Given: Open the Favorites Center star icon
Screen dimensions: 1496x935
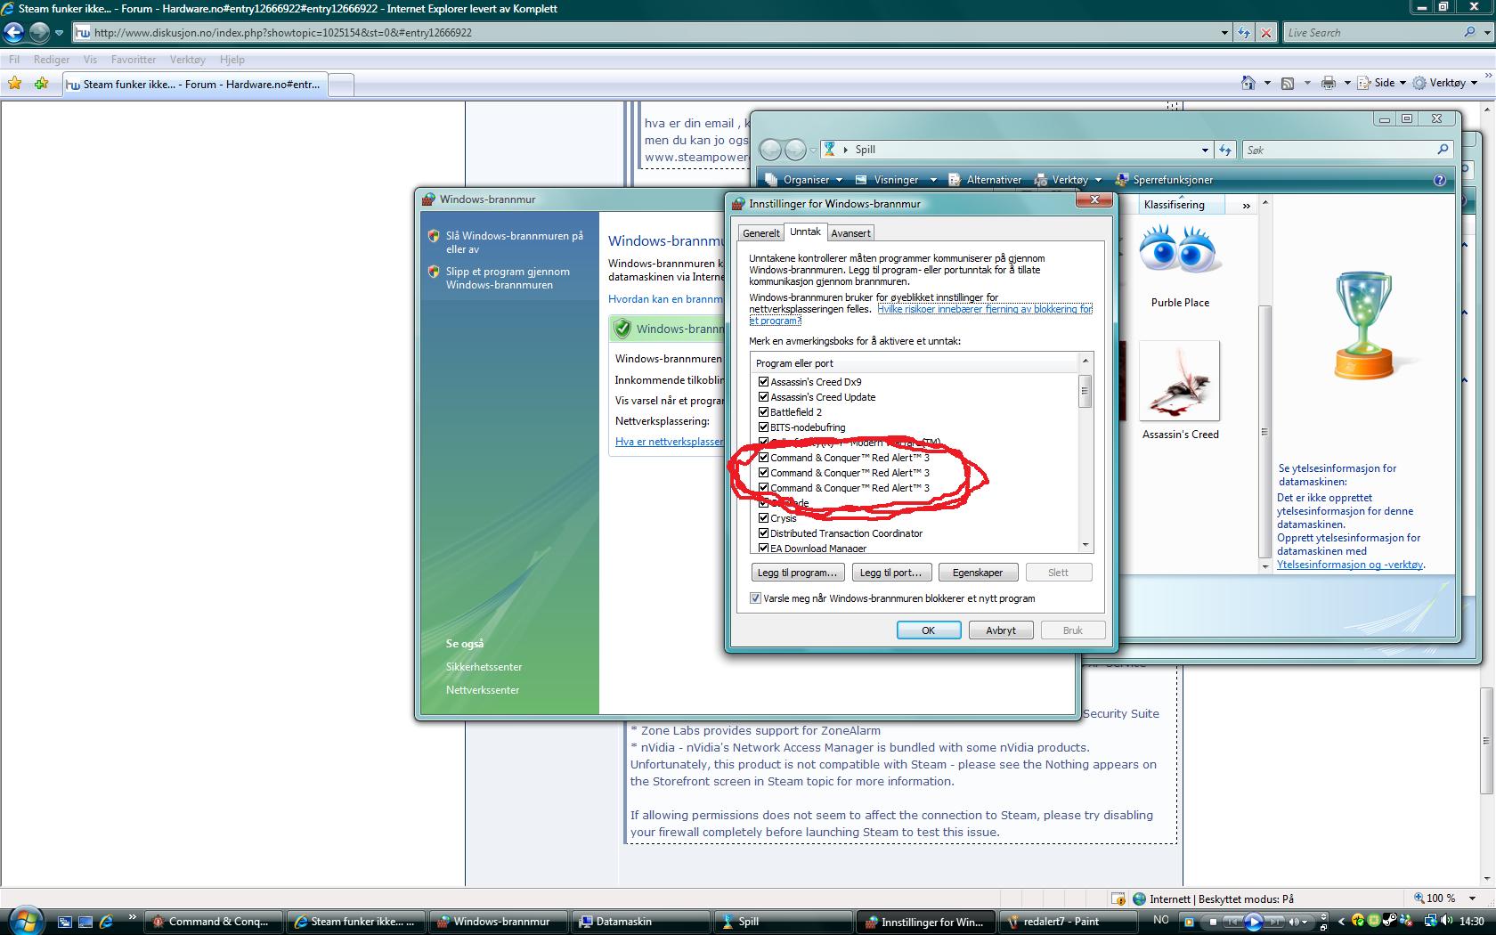Looking at the screenshot, I should point(15,84).
